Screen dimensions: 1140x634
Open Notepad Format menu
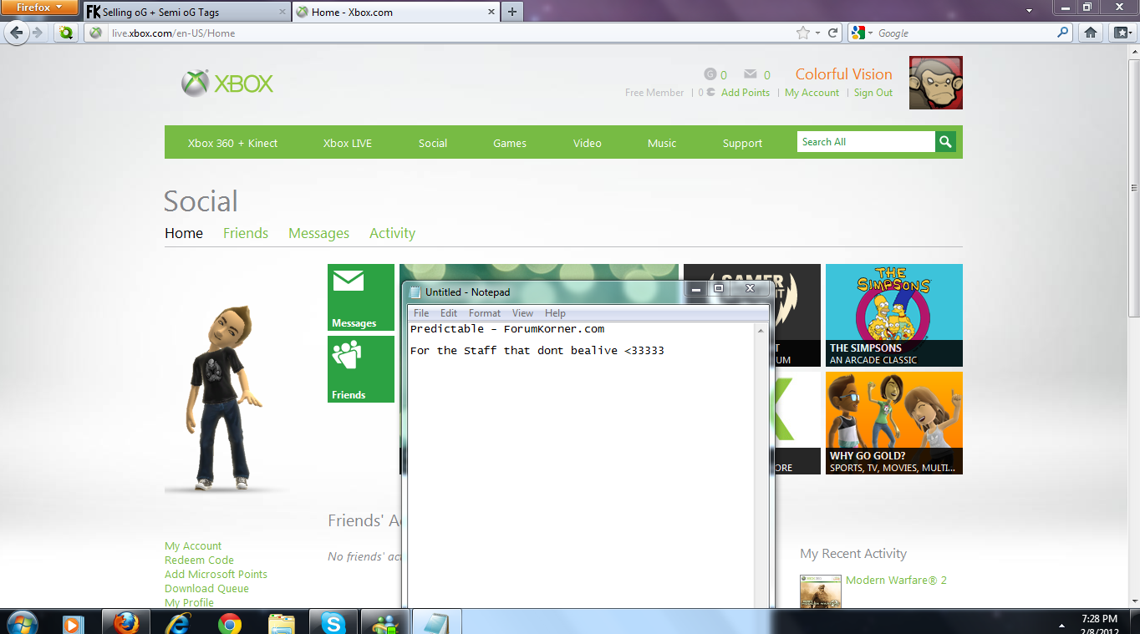click(x=485, y=313)
